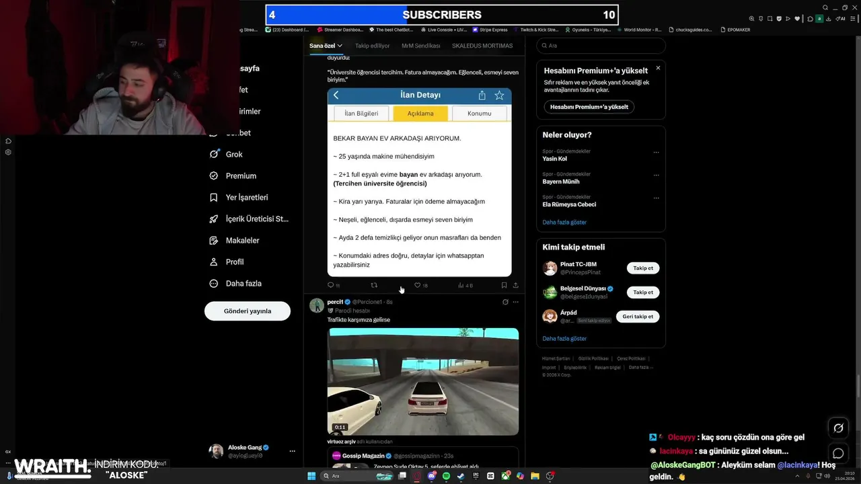Open the İlan Detayı screenshot image
The width and height of the screenshot is (861, 484).
click(419, 182)
